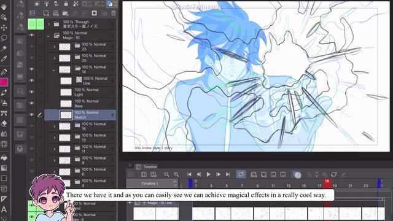The height and width of the screenshot is (221, 393).
Task: Click the stacked layers icon in side panel
Action: (20, 149)
